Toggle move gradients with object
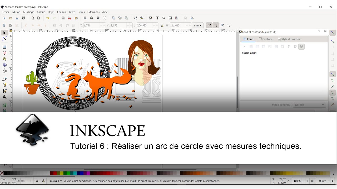Image resolution: width=337 pixels, height=189 pixels. coord(222,25)
